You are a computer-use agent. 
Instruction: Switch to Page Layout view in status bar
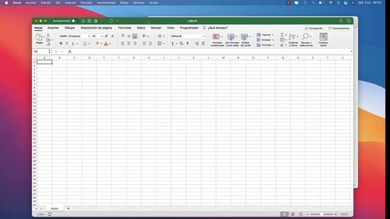[x=292, y=214]
